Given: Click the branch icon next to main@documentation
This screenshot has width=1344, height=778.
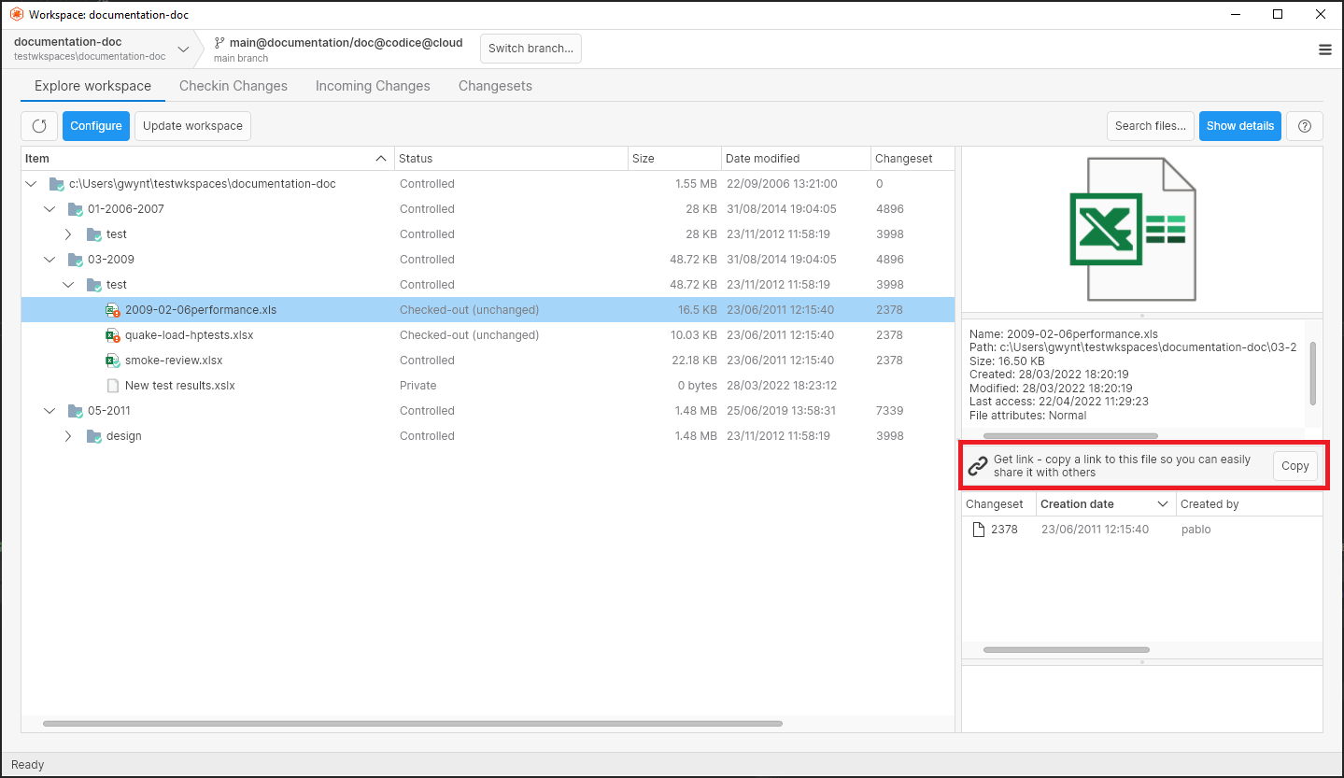Looking at the screenshot, I should pos(218,42).
